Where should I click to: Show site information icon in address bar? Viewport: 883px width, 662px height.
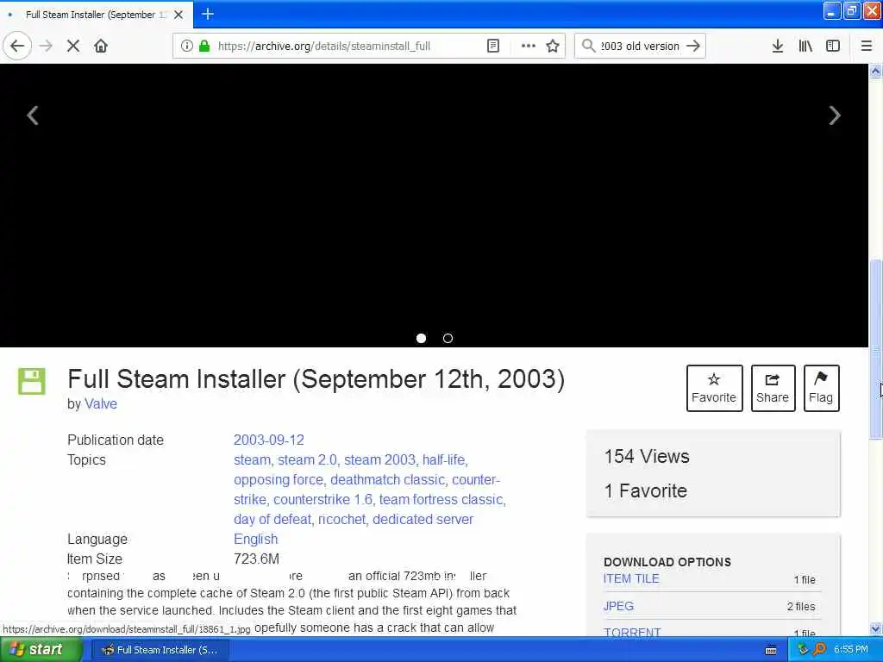[186, 46]
